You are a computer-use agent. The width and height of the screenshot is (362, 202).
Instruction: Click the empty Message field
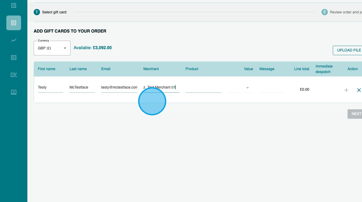coord(272,87)
